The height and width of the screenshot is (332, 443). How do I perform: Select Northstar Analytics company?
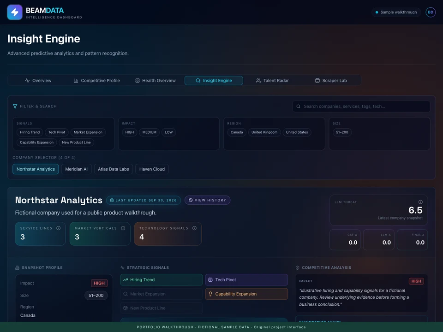coord(36,169)
